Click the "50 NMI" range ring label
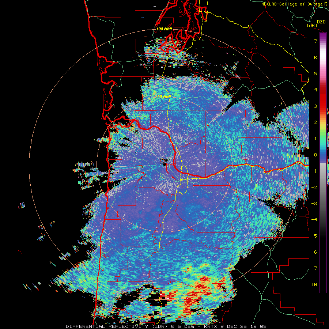The width and height of the screenshot is (329, 329). [x=164, y=97]
